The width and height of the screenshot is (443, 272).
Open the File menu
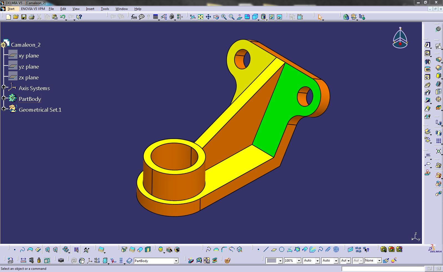tap(51, 9)
